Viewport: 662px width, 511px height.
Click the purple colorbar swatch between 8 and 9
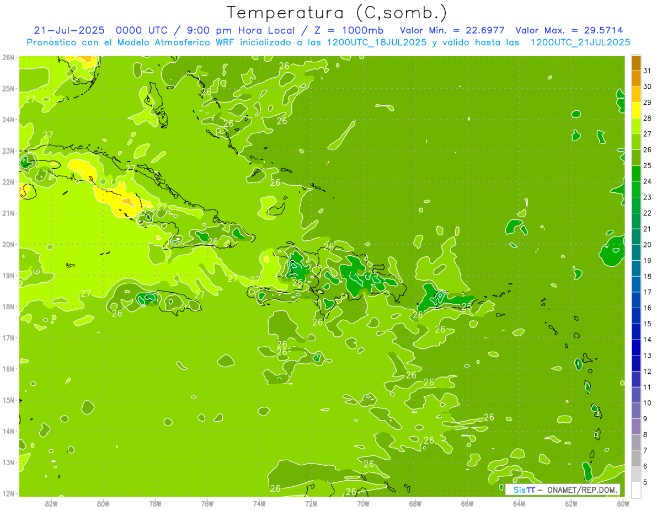pos(636,426)
